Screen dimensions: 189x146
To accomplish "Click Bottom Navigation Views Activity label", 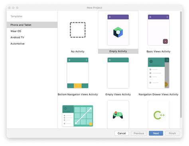I will [x=78, y=95].
